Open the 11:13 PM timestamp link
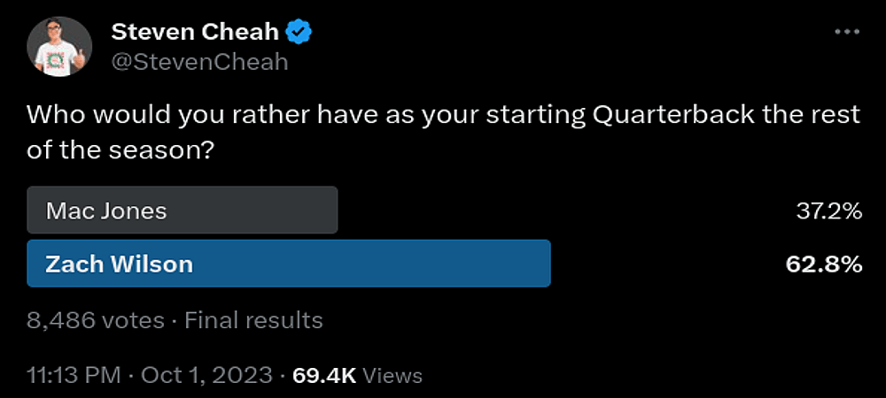886x398 pixels. point(74,375)
